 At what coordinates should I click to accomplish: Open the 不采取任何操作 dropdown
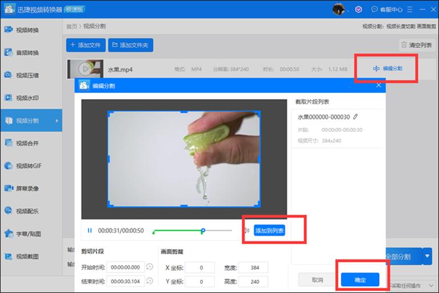[x=412, y=286]
